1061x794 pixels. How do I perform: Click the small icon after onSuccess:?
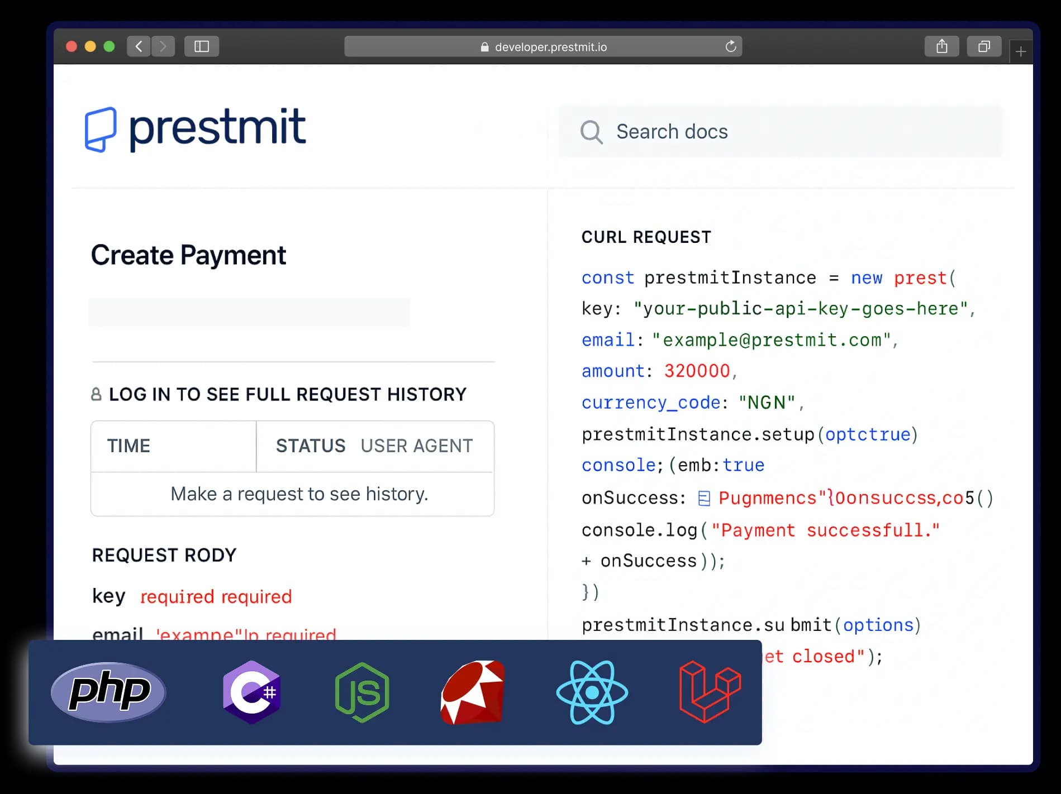pyautogui.click(x=704, y=498)
